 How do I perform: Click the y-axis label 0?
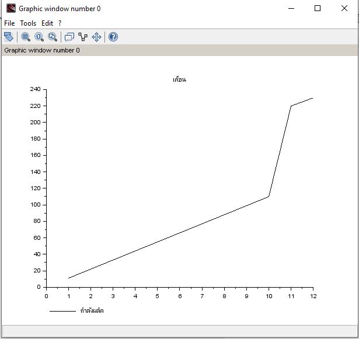39,287
